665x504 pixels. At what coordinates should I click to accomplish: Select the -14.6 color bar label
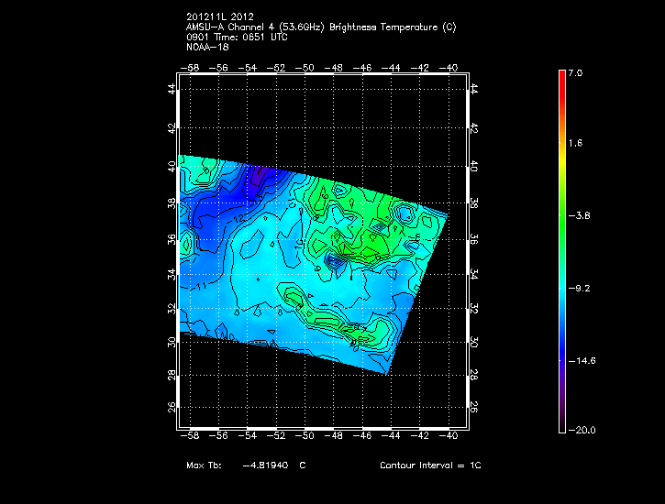pyautogui.click(x=580, y=360)
